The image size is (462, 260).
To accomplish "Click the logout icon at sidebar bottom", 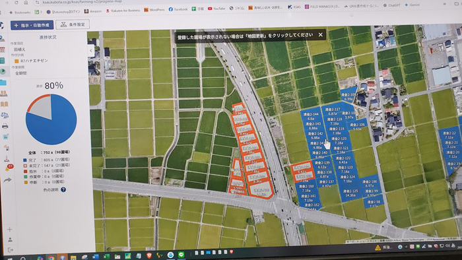I will [11, 249].
